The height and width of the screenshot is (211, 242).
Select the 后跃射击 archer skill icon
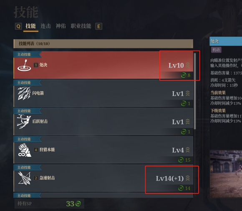pos(24,121)
